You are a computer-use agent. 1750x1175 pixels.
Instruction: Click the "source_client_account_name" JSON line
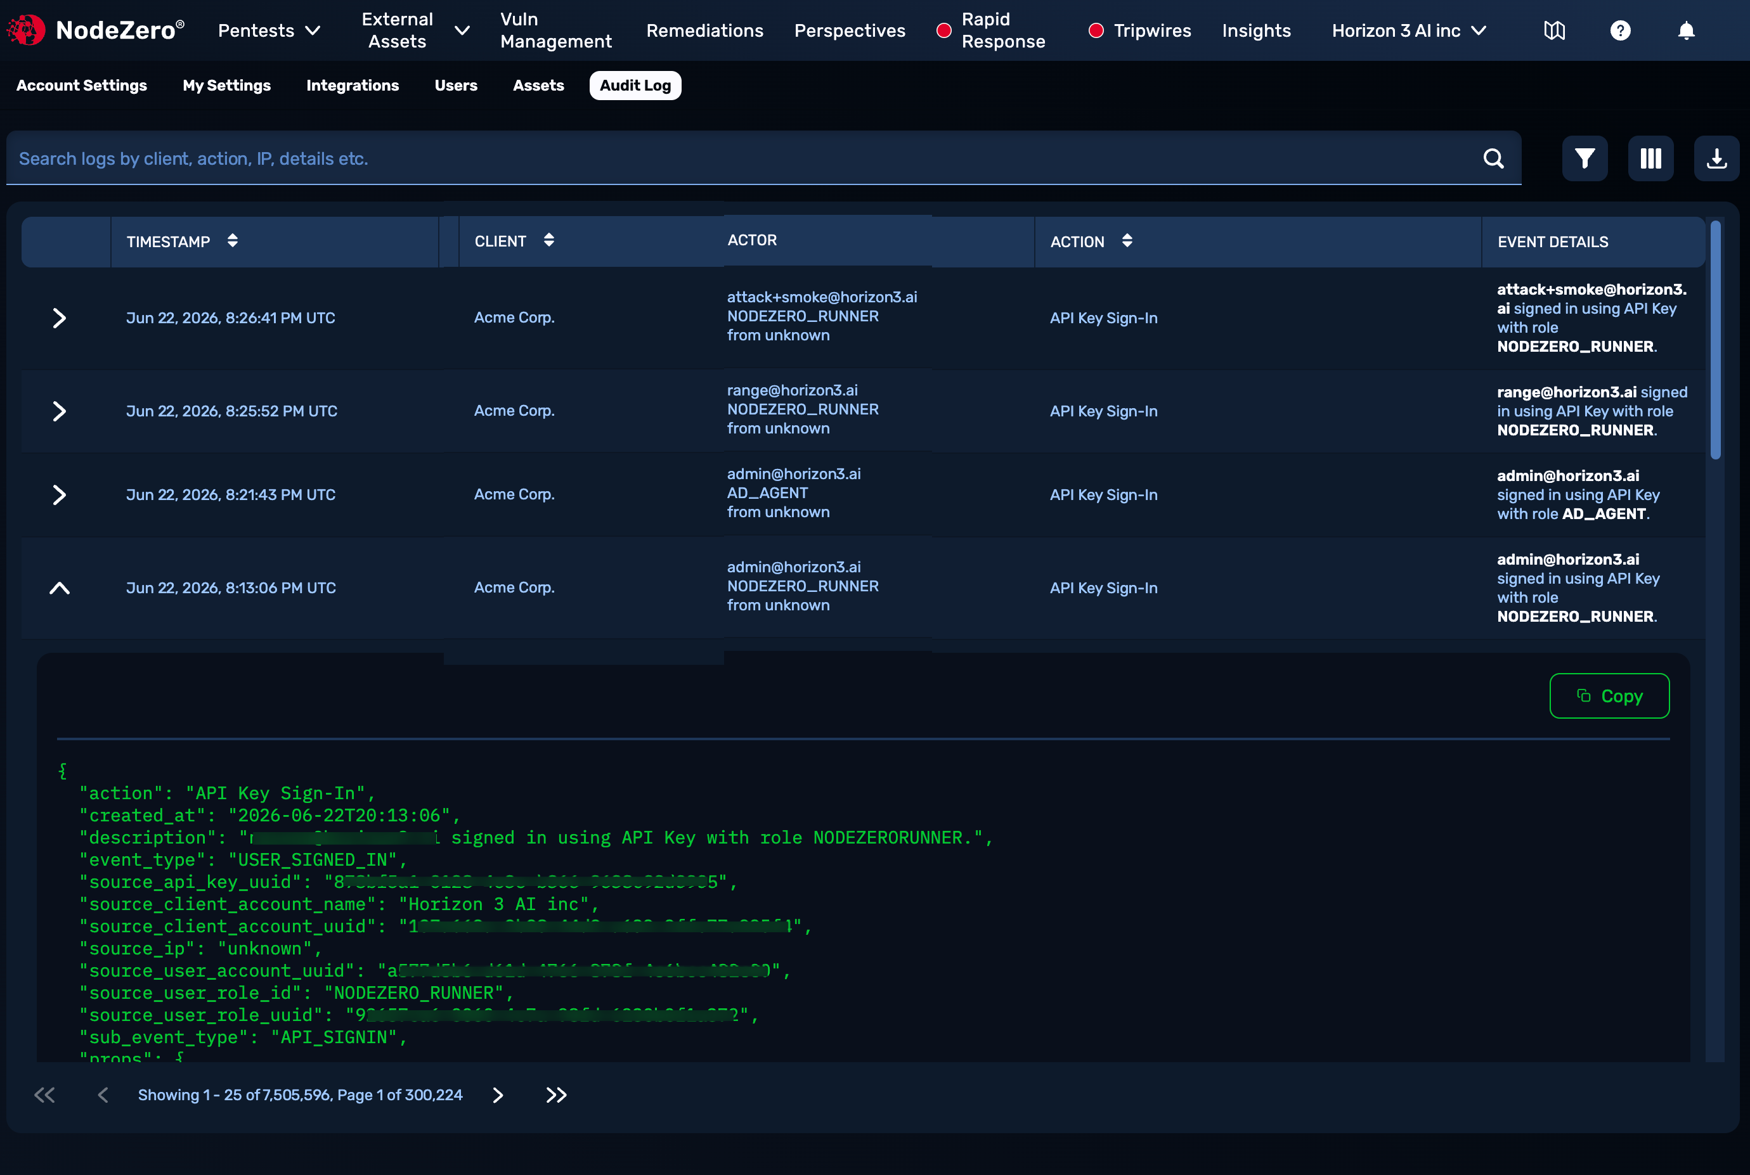click(x=340, y=904)
